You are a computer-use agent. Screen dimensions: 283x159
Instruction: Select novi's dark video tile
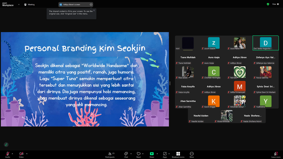point(188,43)
